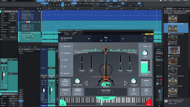
Task: Click the green RESET corner button
Action: (63, 103)
